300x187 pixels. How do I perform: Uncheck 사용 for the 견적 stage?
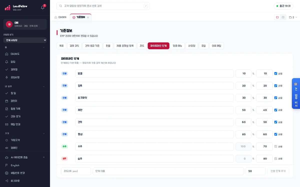pos(276,122)
